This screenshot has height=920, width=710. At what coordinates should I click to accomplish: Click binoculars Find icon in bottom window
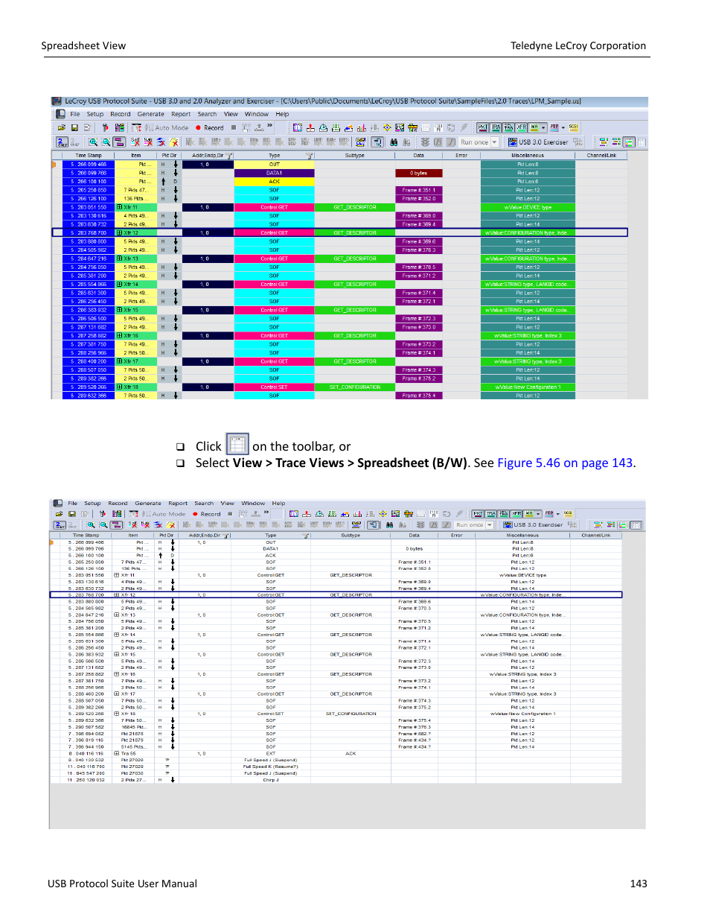(389, 525)
